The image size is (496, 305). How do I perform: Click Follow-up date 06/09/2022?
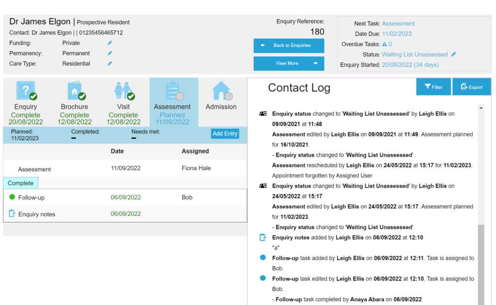[x=125, y=197]
